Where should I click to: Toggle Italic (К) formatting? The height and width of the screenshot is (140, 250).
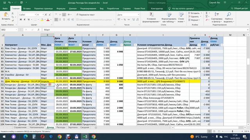pos(25,19)
